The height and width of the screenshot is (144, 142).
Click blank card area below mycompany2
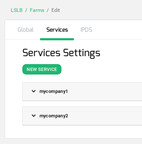tap(73, 132)
